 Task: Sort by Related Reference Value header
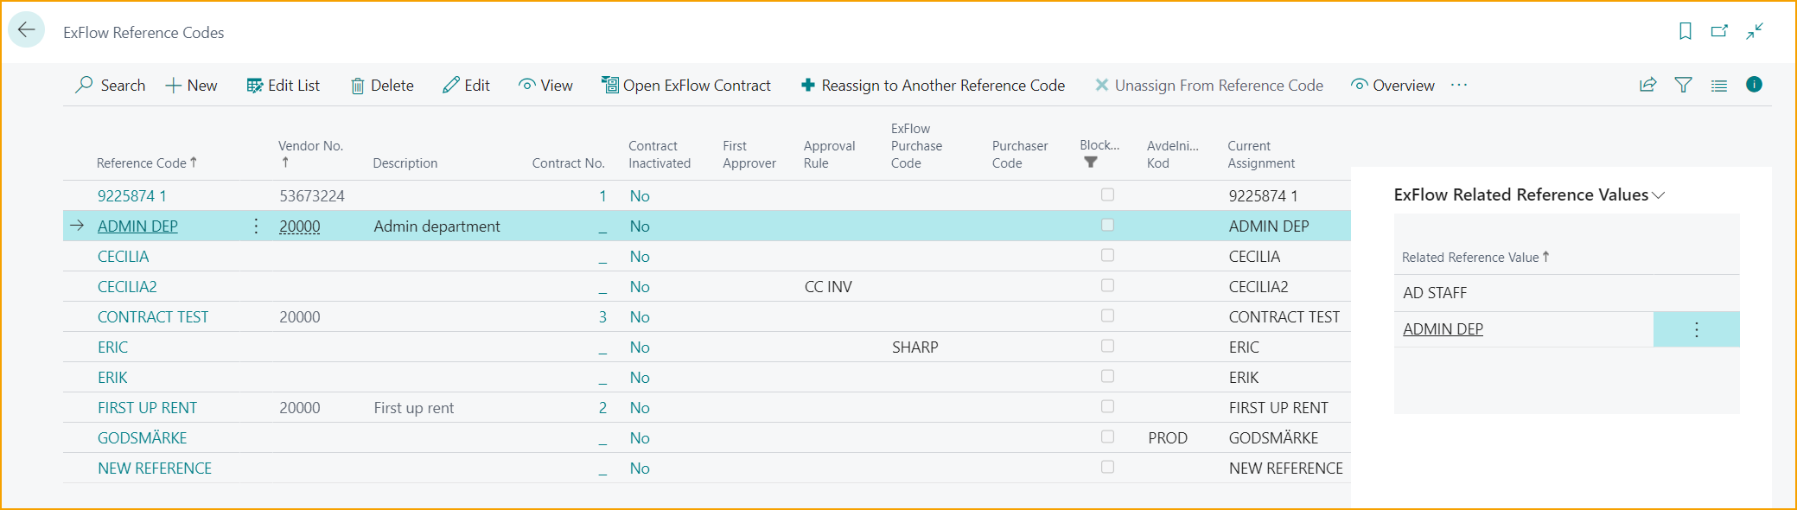[x=1475, y=257]
